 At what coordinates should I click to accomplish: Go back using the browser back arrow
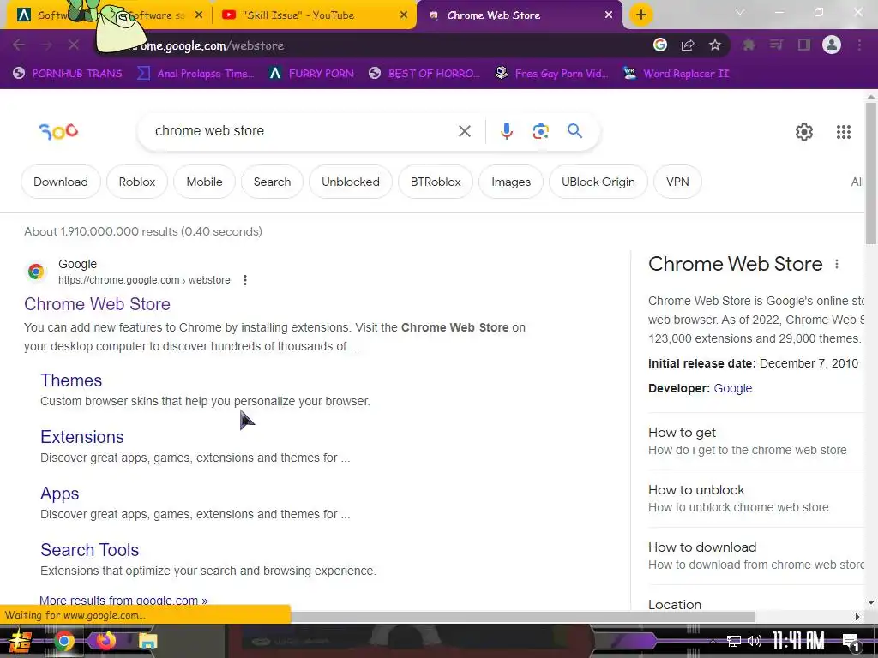(x=19, y=45)
